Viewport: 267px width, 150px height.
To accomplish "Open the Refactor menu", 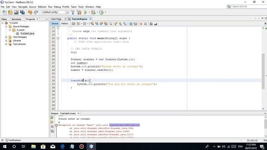I will click(42, 7).
